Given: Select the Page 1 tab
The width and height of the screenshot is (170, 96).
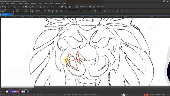Looking at the screenshot, I should 27,89.
